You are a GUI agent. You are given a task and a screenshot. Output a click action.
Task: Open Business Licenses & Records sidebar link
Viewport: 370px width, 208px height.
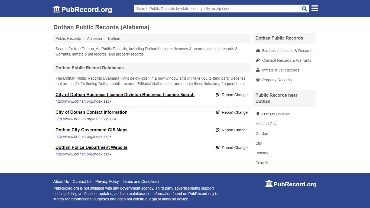287,51
